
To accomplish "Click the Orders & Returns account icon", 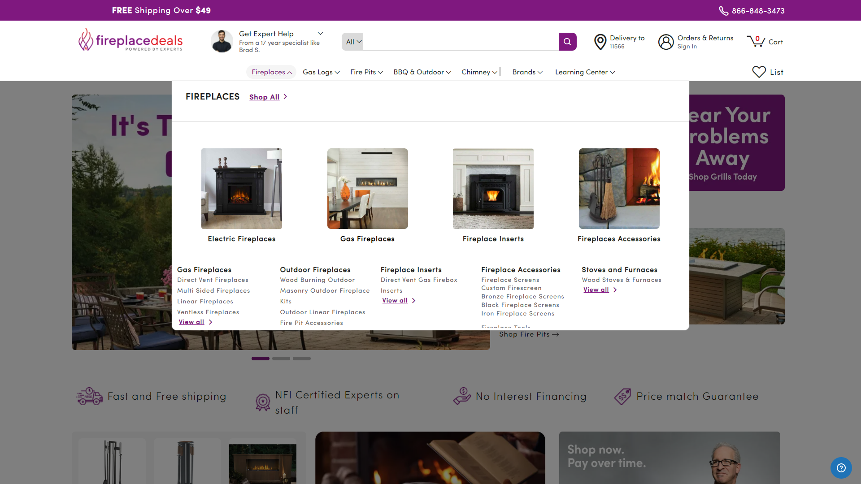I will (666, 42).
